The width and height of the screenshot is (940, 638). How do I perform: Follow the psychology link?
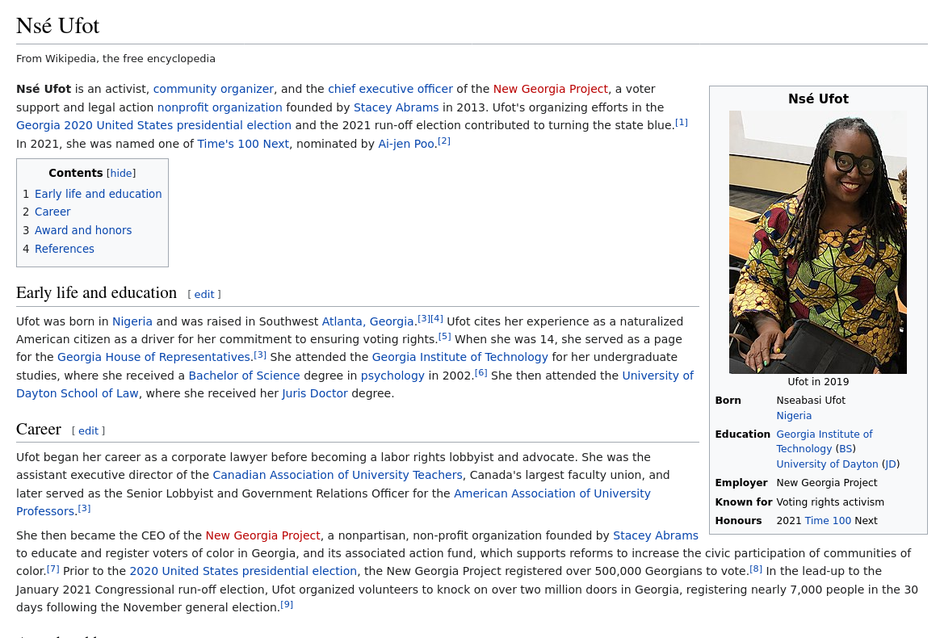(392, 376)
